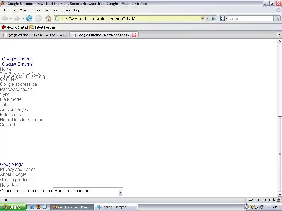Open the Forward history dropdown arrow
This screenshot has width=282, height=211.
click(23, 18)
